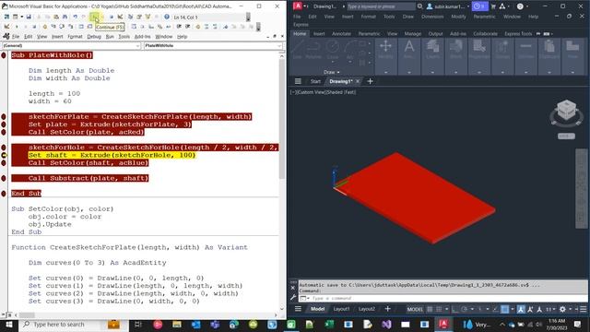Expand the Draw panel dropdown in ribbon
The height and width of the screenshot is (332, 590).
[332, 72]
